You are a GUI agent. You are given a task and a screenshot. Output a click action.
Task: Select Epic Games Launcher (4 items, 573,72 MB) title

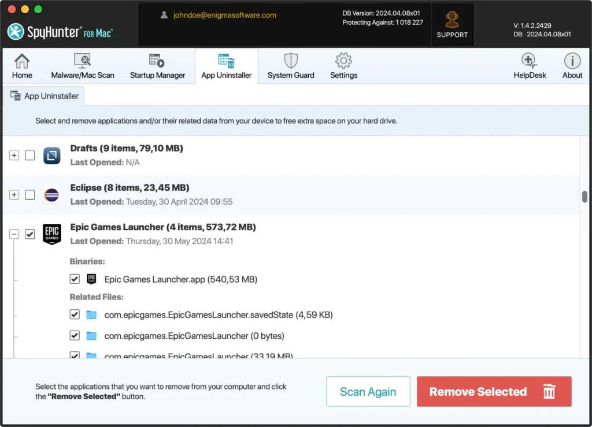pos(162,227)
